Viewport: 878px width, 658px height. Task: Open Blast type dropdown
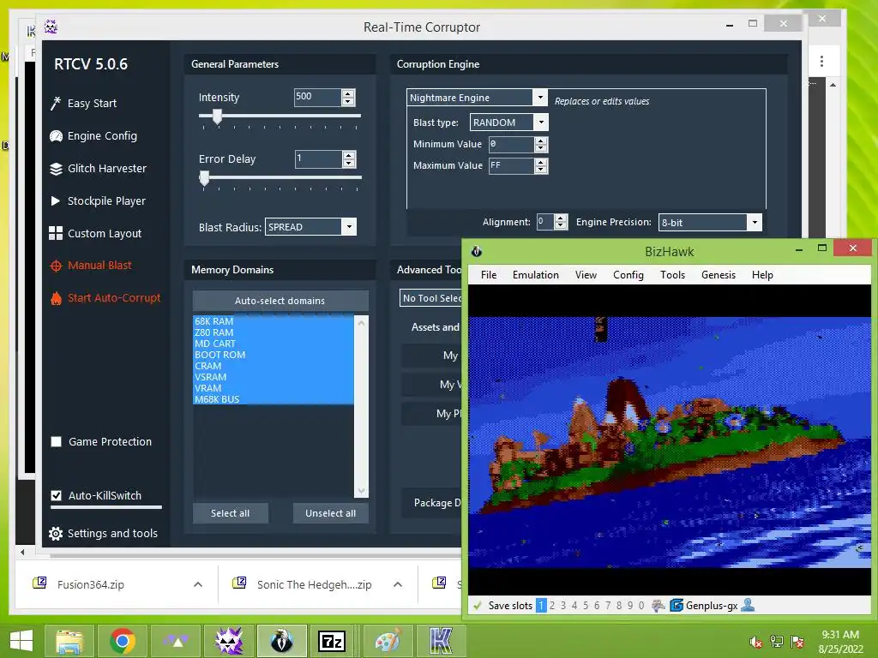(x=541, y=122)
